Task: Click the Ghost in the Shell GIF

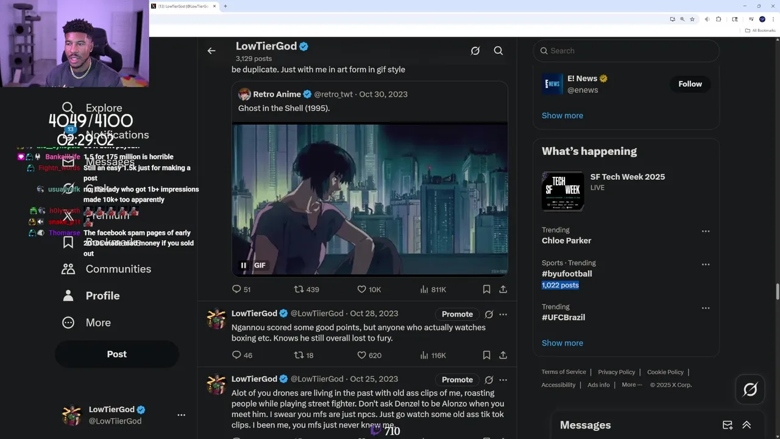Action: point(370,199)
